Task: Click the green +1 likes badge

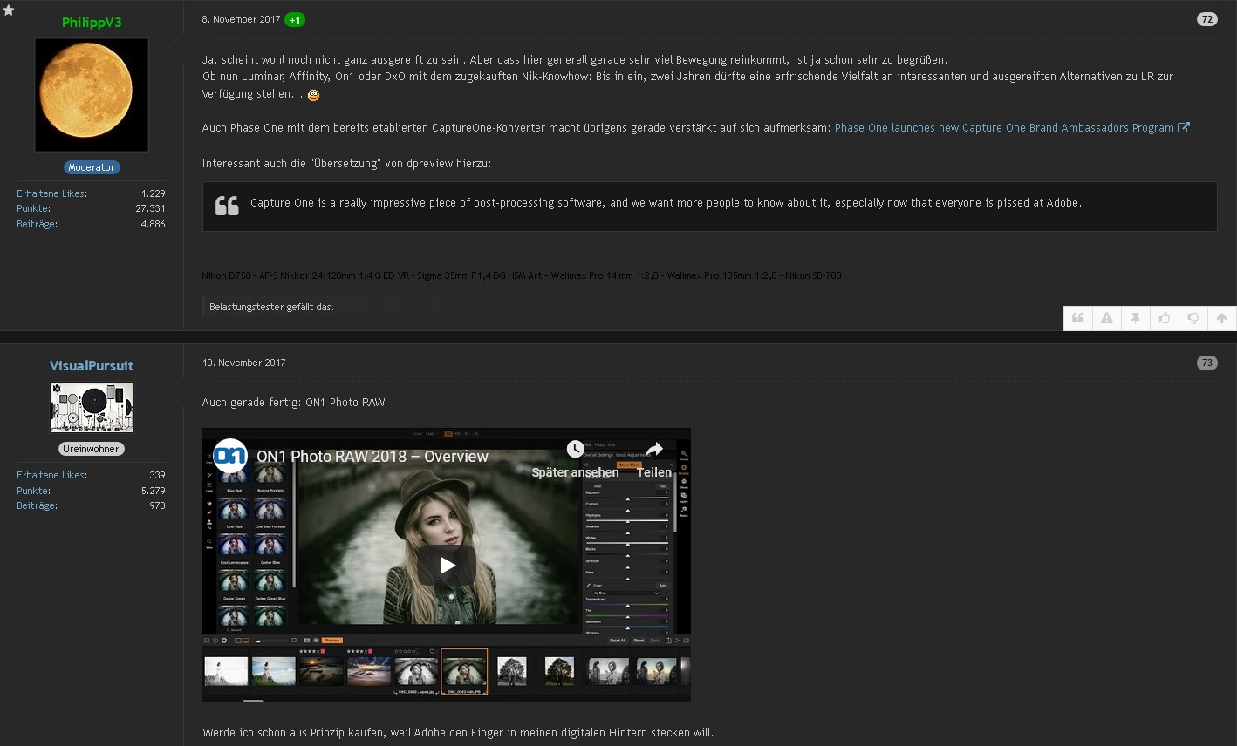Action: (x=295, y=19)
